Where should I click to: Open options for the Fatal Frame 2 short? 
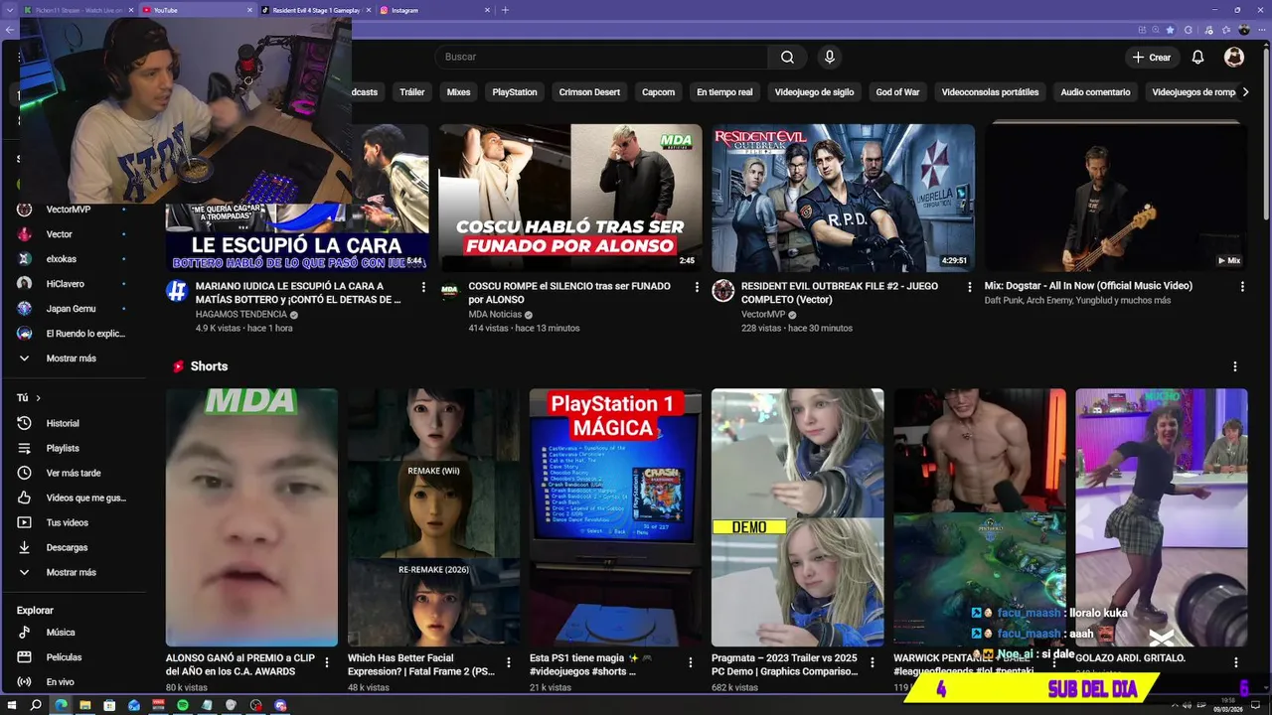(509, 662)
